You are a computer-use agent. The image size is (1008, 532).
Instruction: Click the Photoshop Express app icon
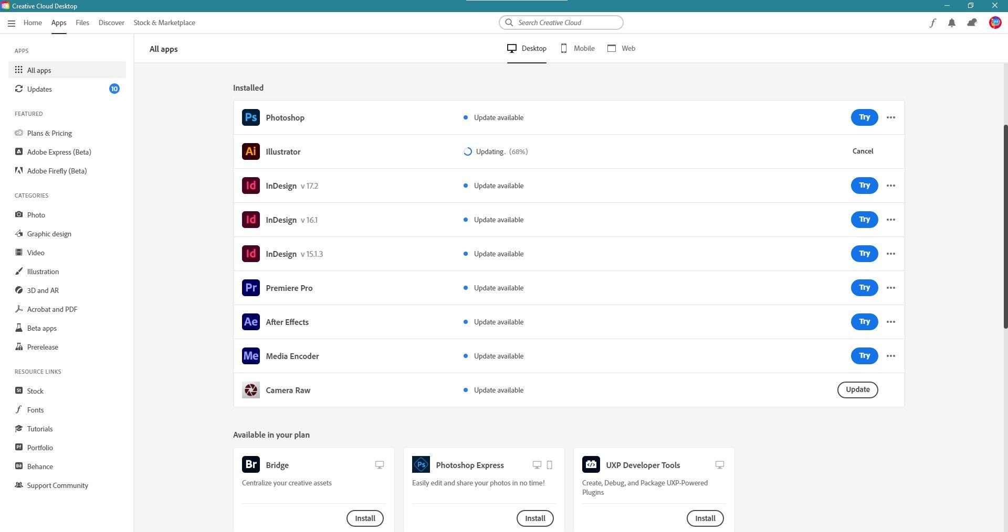421,464
